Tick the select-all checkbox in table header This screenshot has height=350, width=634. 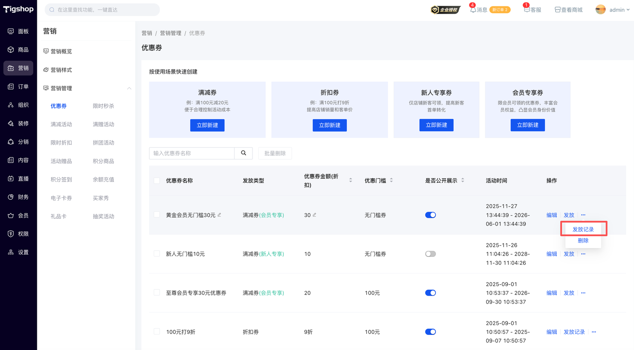point(157,181)
